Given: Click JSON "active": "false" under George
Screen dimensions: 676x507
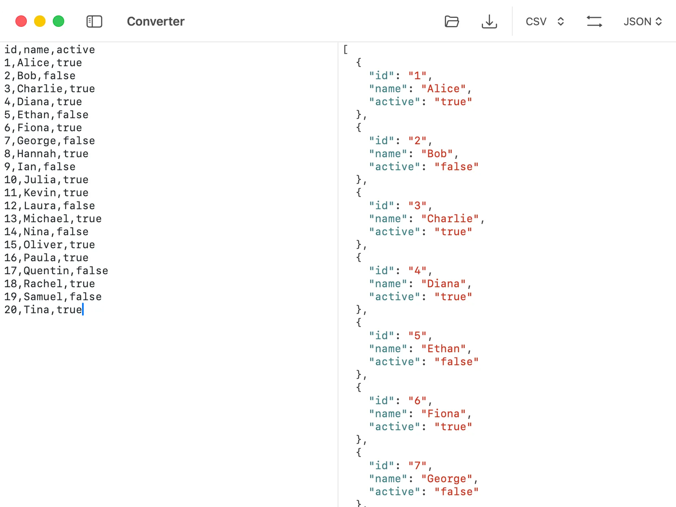Looking at the screenshot, I should click(x=424, y=492).
